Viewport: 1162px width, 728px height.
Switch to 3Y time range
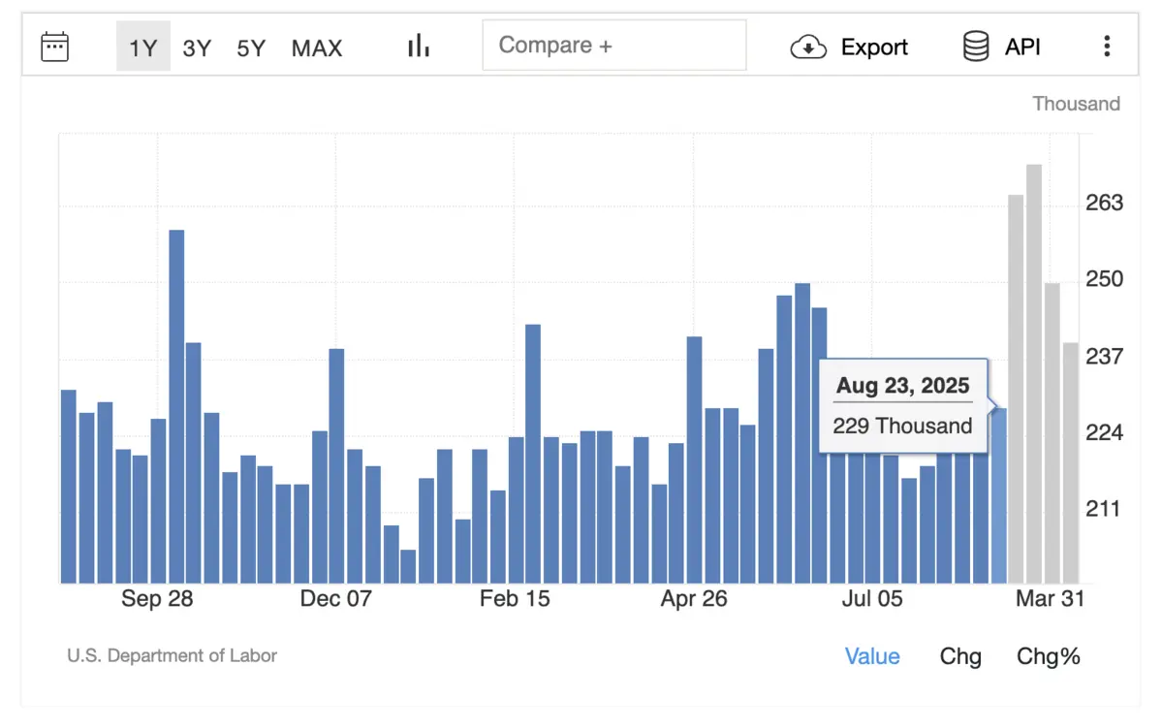tap(197, 47)
